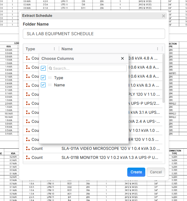Screen dimensions: 187x201
Task: Uncheck the Type column checkbox
Action: [43, 78]
